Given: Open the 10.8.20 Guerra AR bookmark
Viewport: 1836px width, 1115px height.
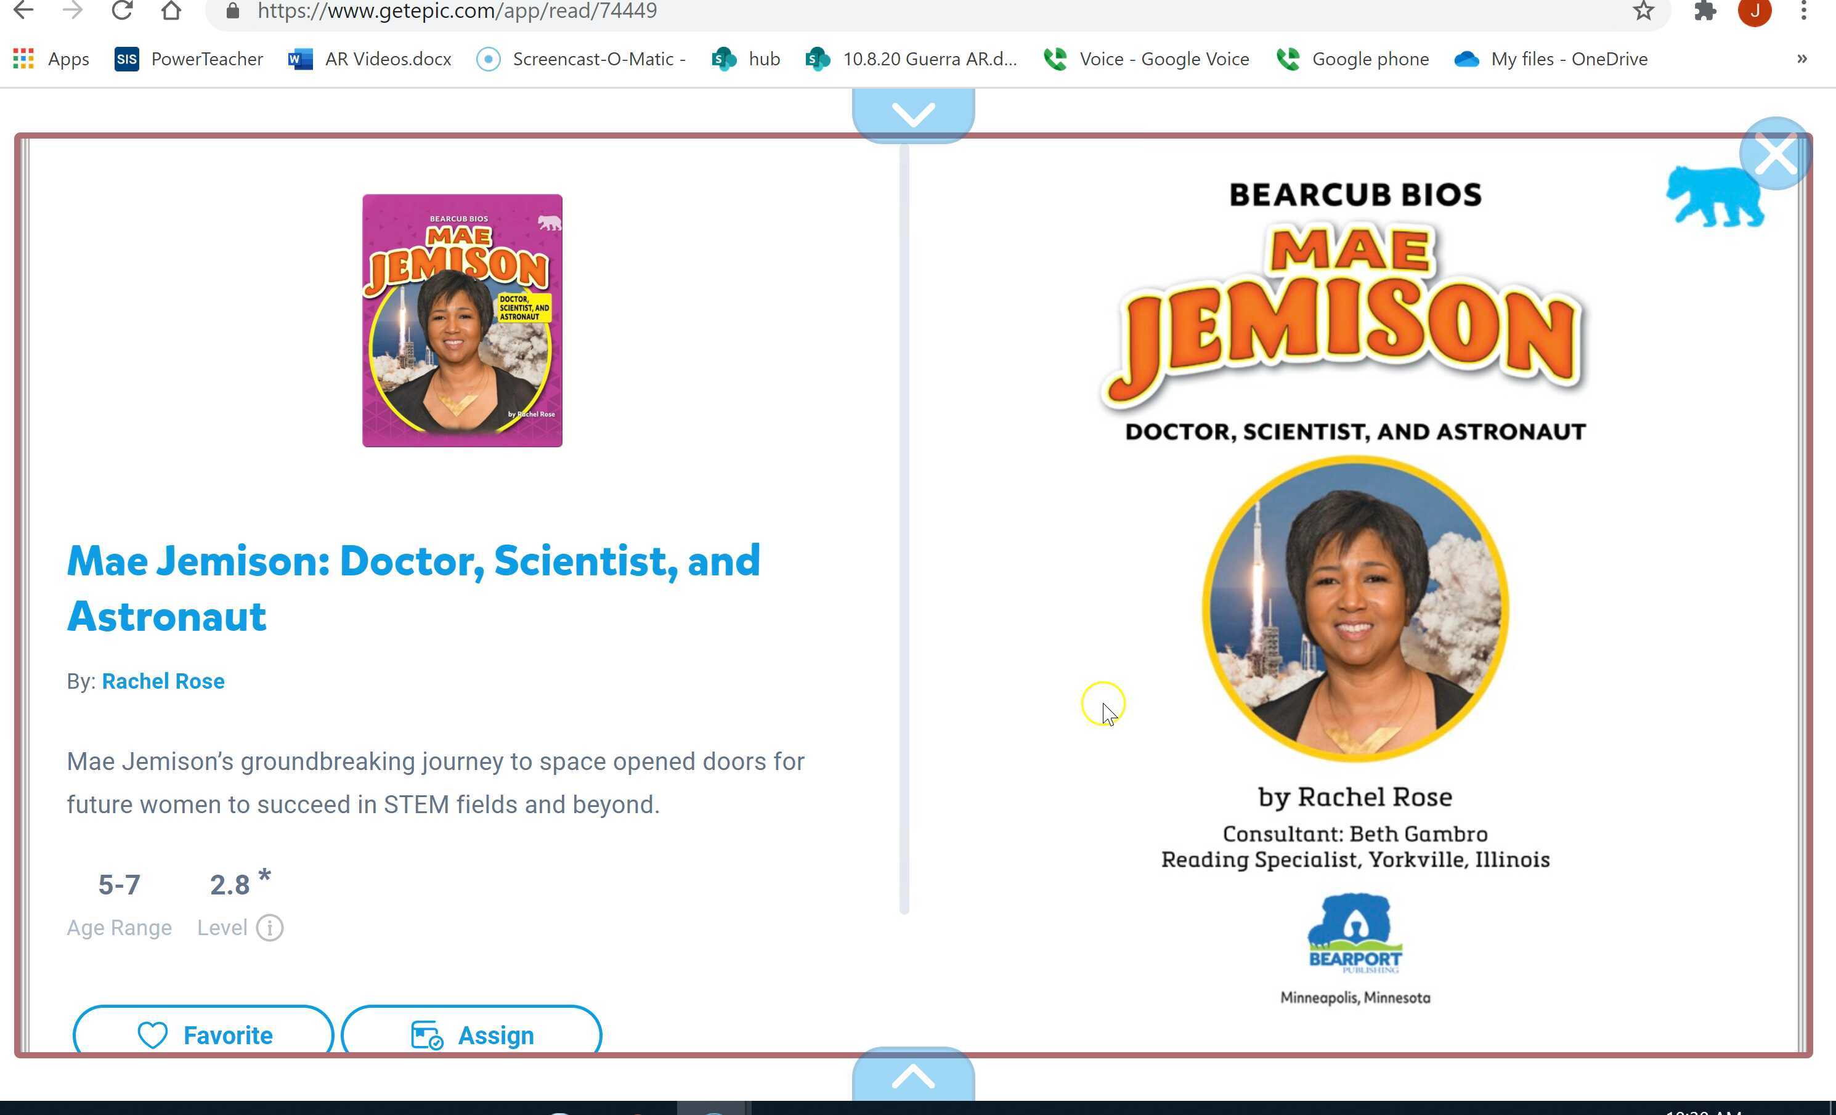Looking at the screenshot, I should pos(911,59).
